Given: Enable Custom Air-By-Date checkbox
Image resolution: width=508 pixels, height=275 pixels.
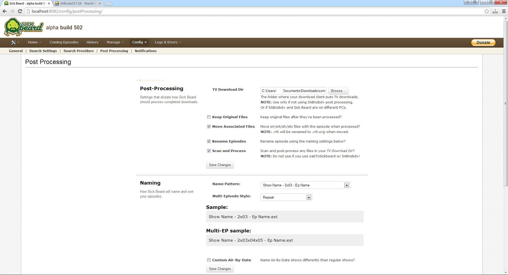Looking at the screenshot, I should tap(209, 260).
